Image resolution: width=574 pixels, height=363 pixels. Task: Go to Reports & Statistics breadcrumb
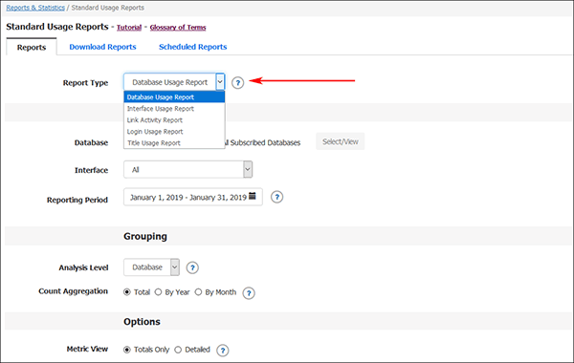click(35, 8)
